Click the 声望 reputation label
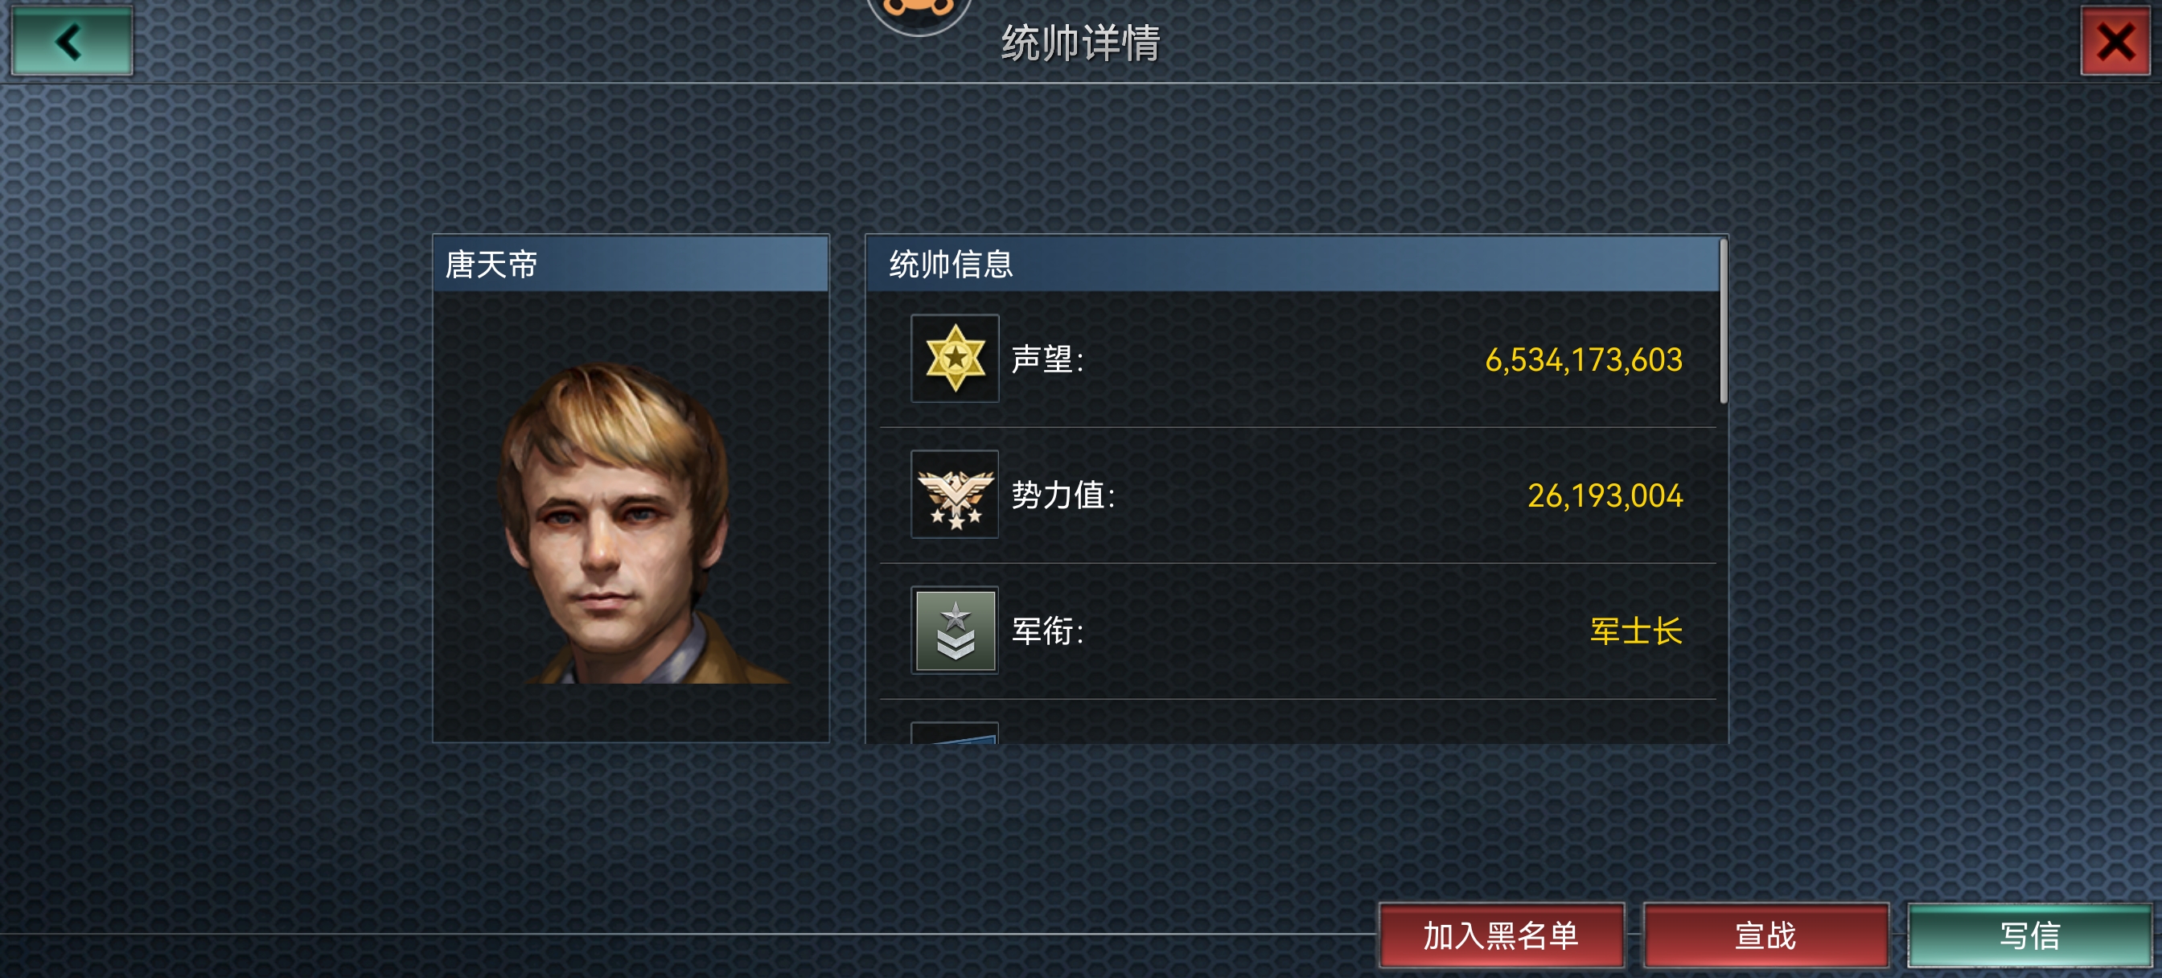 (1047, 360)
